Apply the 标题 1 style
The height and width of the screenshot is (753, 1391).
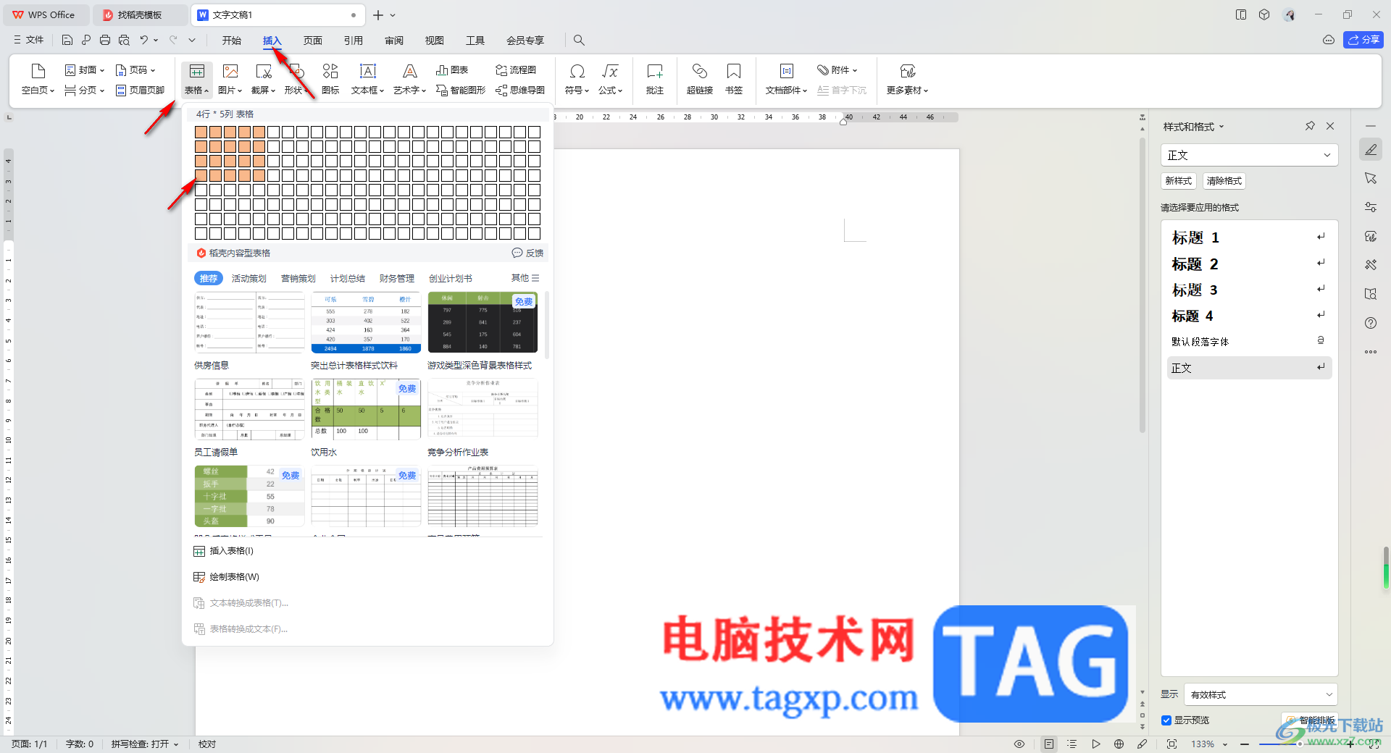(1249, 237)
